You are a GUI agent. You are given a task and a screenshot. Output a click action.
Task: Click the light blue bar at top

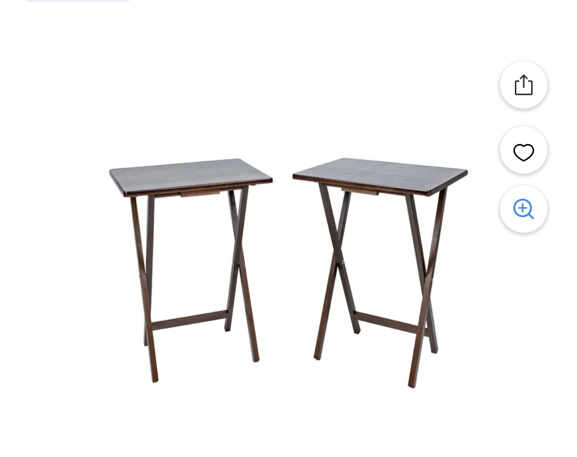77,0
